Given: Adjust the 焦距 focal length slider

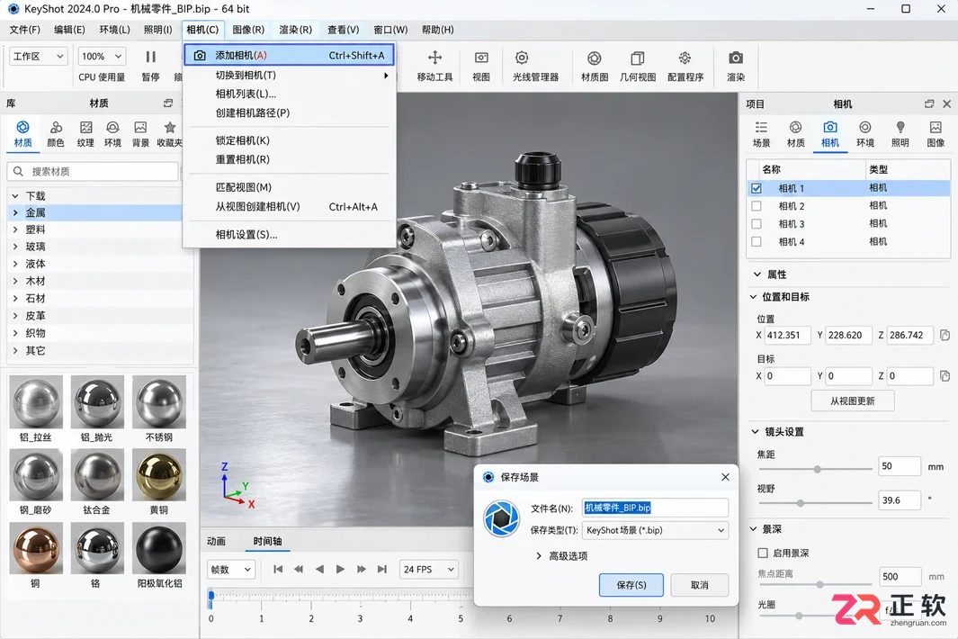Looking at the screenshot, I should pyautogui.click(x=817, y=469).
